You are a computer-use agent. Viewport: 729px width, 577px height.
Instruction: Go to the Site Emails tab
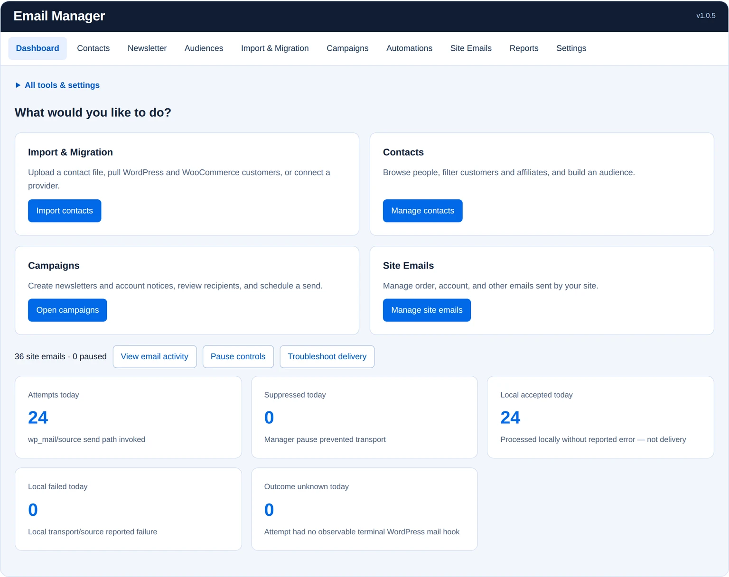coord(471,48)
